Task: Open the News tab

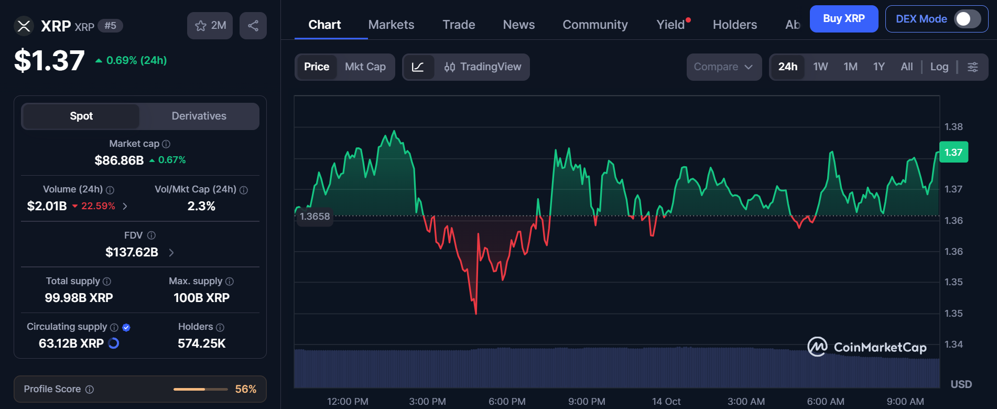Action: [519, 25]
